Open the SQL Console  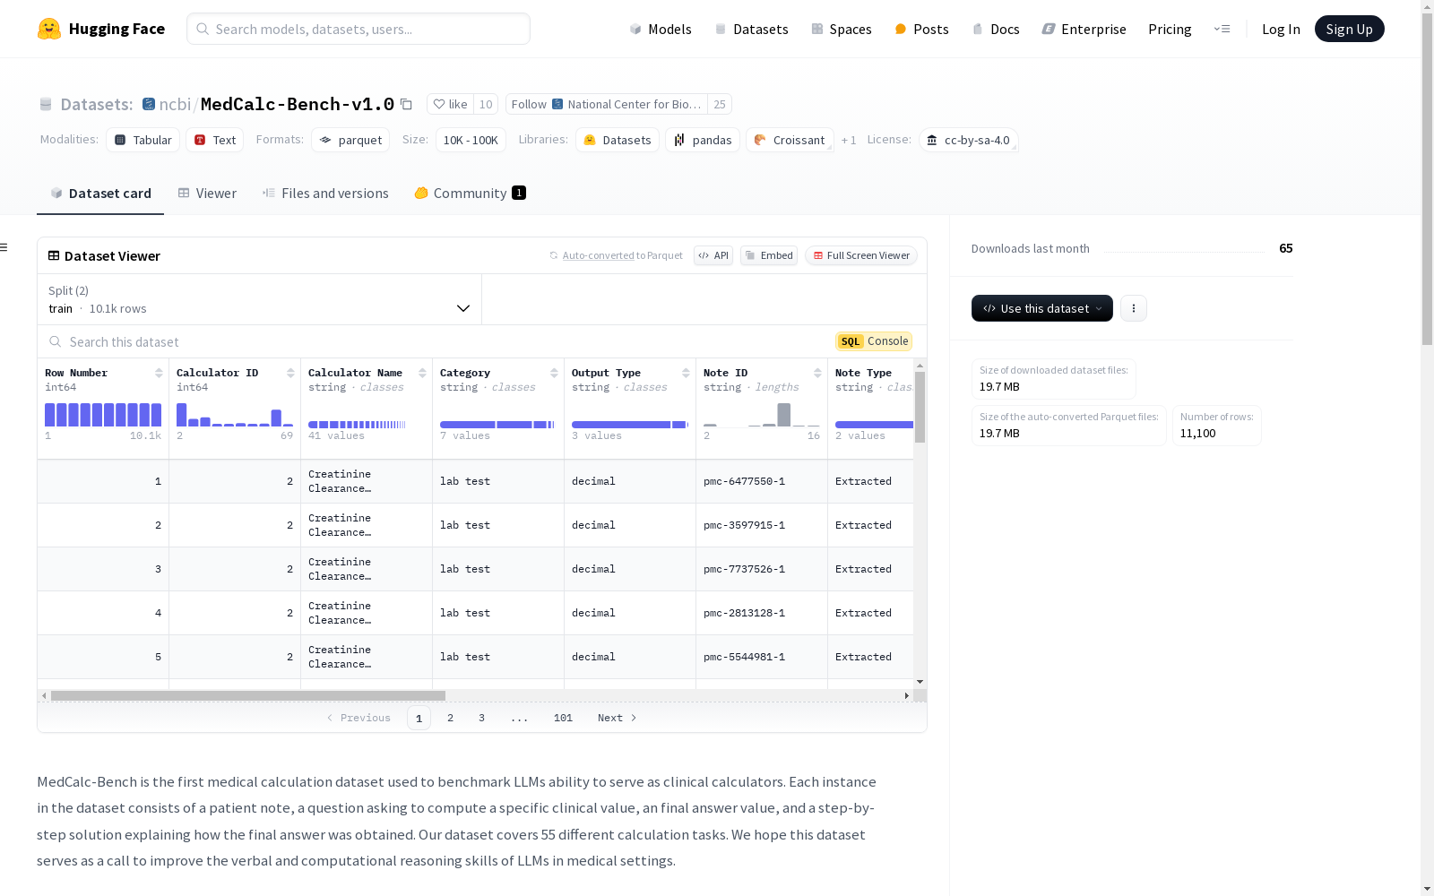[874, 341]
